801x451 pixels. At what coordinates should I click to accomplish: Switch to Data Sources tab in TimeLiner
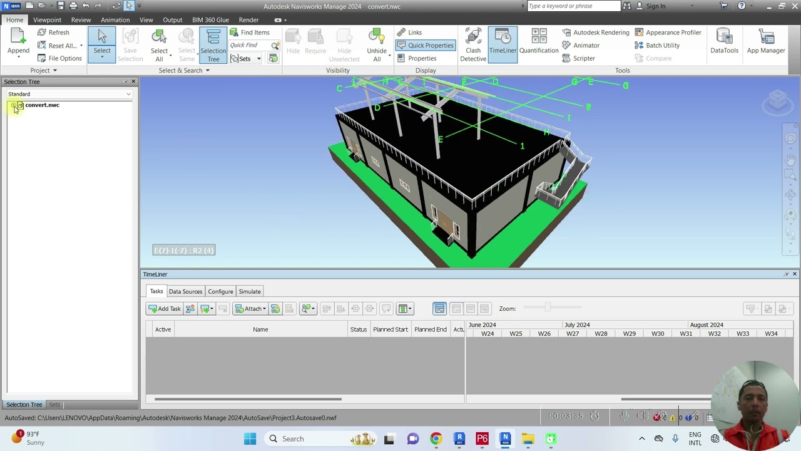coord(185,291)
